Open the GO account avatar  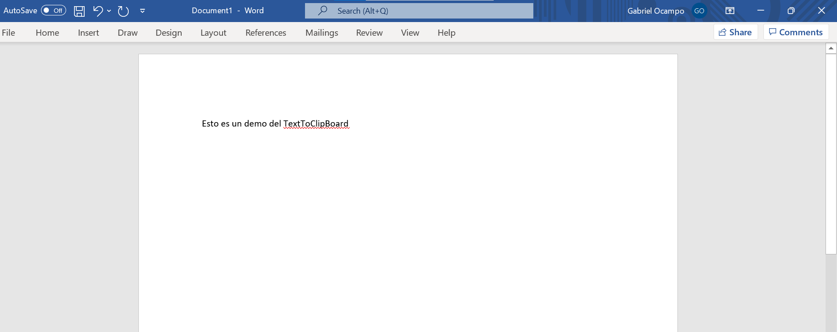click(699, 11)
